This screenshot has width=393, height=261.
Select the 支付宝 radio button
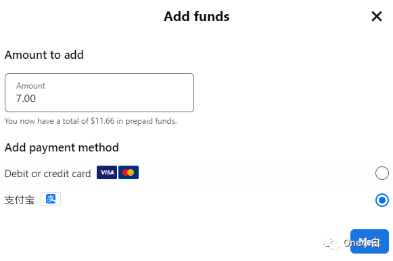tap(382, 200)
